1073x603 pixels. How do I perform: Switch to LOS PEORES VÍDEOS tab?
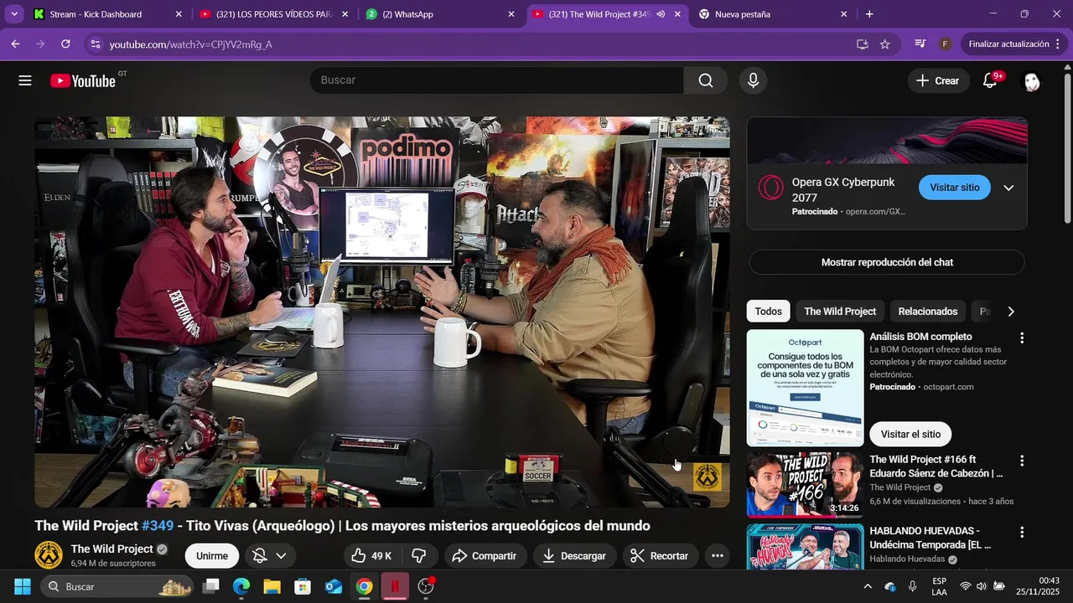[273, 14]
